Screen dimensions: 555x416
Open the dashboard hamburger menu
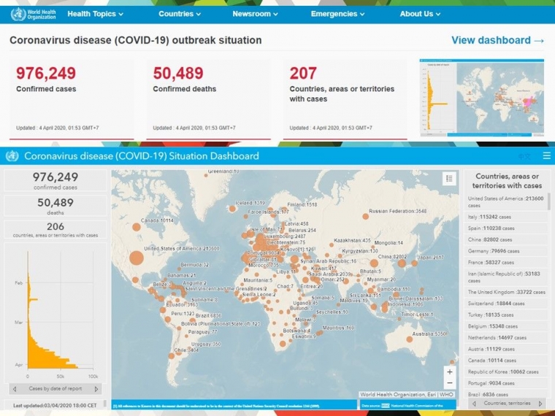pos(547,155)
